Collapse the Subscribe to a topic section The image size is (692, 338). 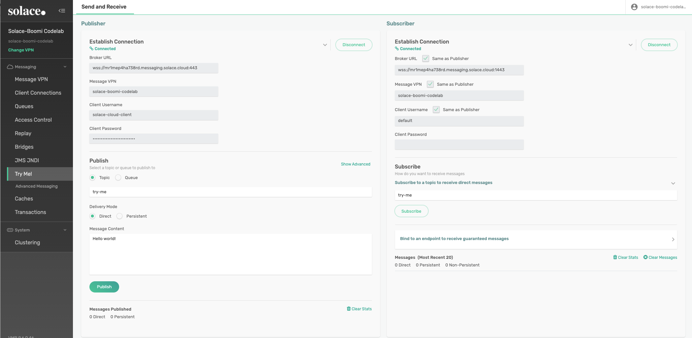pos(673,183)
